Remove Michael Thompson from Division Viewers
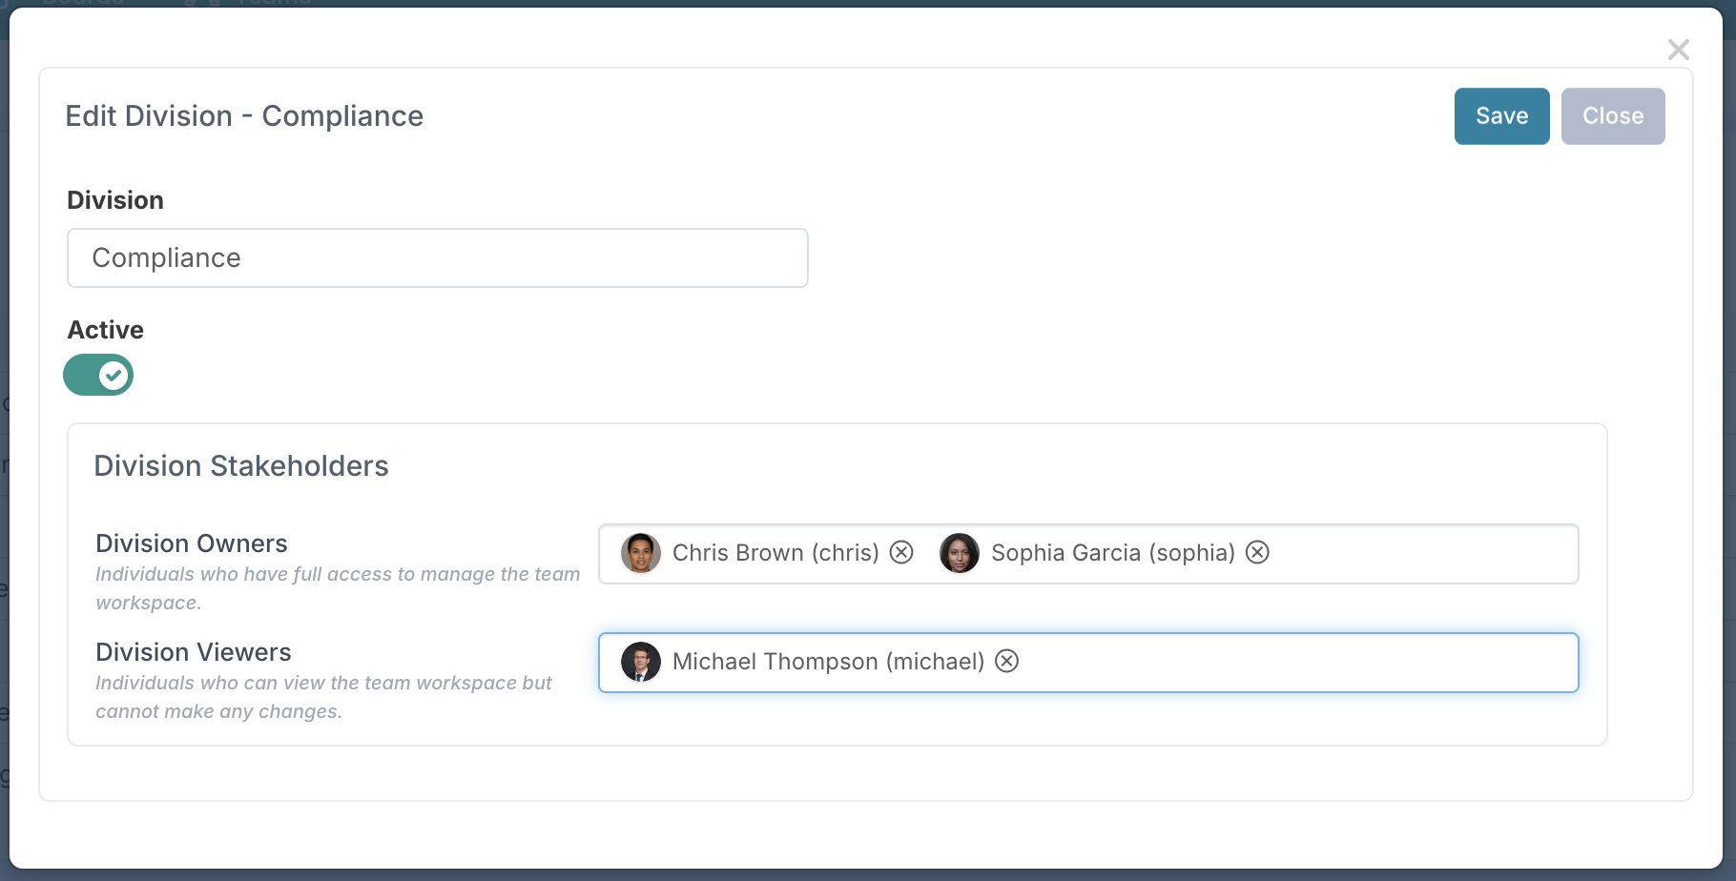This screenshot has width=1736, height=881. 1006,662
